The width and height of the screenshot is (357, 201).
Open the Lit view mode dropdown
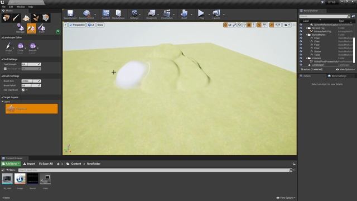click(91, 25)
